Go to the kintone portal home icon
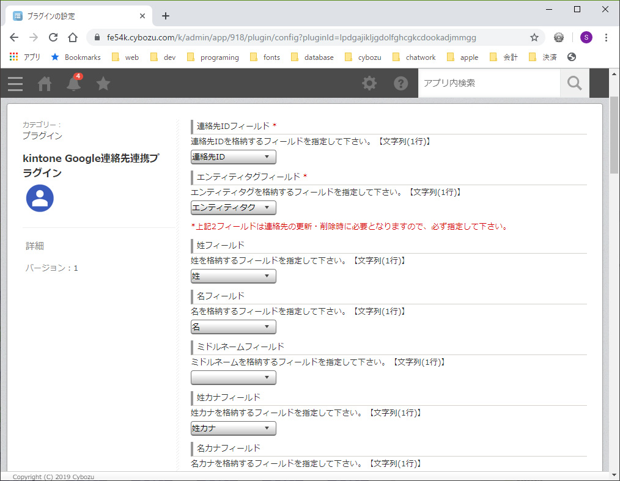This screenshot has height=481, width=620. click(x=44, y=83)
